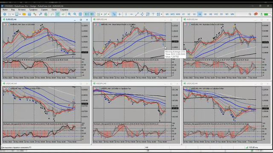Activate the USDJPY,H4 chart window title

(101, 84)
